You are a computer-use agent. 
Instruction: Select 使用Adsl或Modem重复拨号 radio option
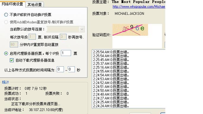[x=6, y=22]
